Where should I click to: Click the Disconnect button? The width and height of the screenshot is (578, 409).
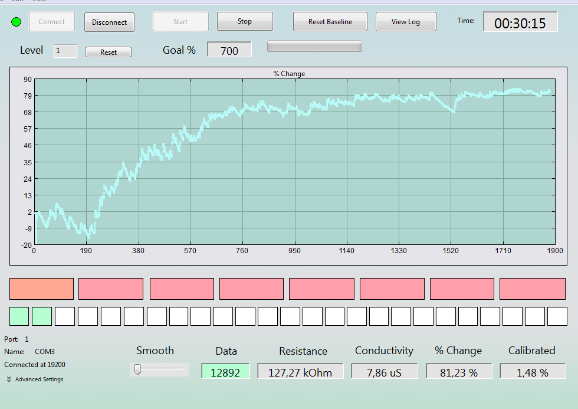tap(109, 22)
